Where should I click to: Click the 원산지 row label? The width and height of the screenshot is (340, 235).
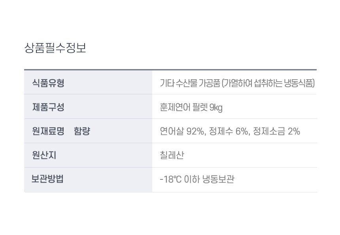(x=44, y=155)
